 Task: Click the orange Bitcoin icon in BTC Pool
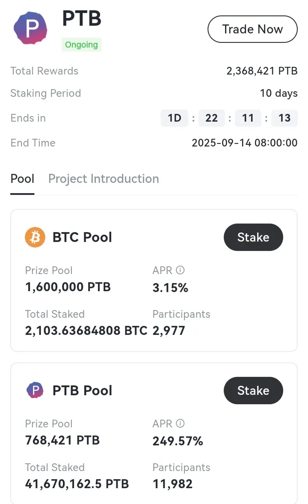[35, 237]
